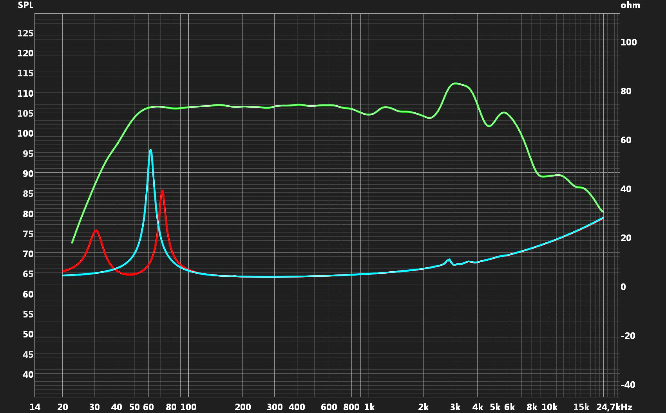Screen dimensions: 666x413
Task: Click the "5k" frequency axis label
Action: tap(495, 407)
